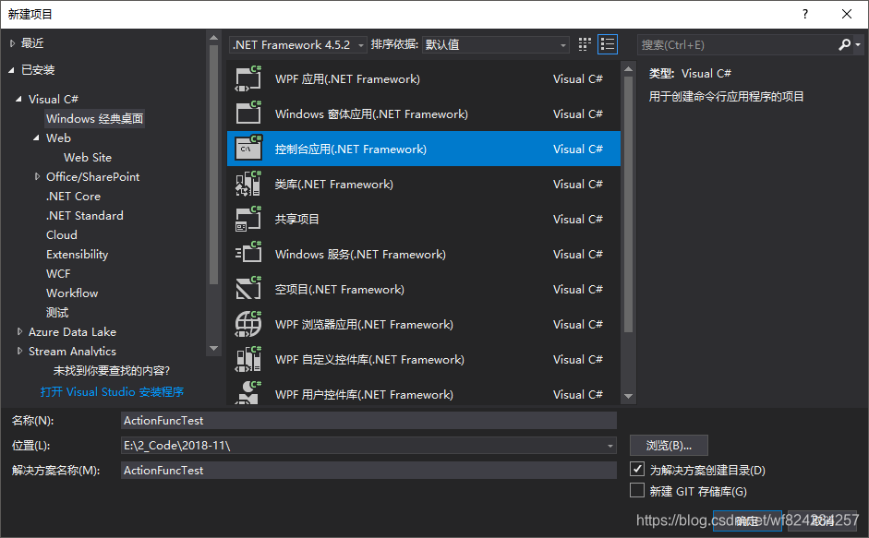Click the console app template icon

[x=247, y=149]
